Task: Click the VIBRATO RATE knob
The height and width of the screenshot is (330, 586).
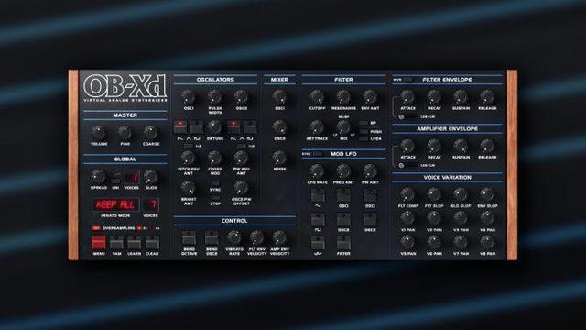Action: (x=234, y=237)
